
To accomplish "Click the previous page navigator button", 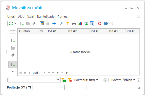I will (25, 73).
